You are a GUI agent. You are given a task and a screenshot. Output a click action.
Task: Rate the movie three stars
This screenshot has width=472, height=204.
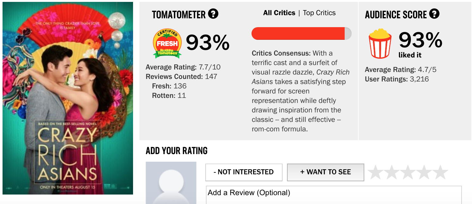point(408,172)
